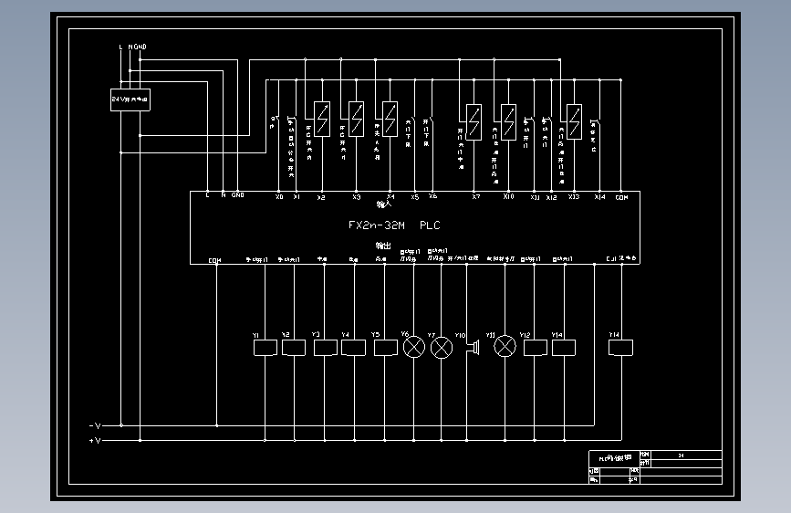The image size is (791, 513).
Task: Click the L supply line label at top
Action: (x=120, y=47)
